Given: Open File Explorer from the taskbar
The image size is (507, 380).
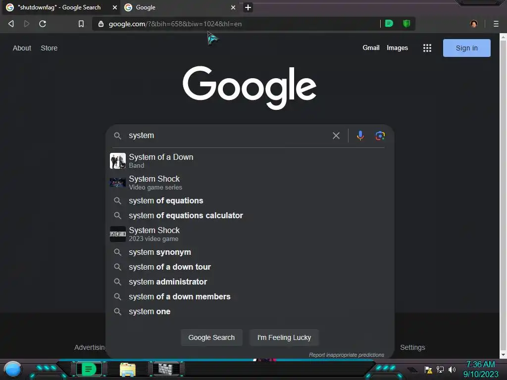Looking at the screenshot, I should coord(128,370).
